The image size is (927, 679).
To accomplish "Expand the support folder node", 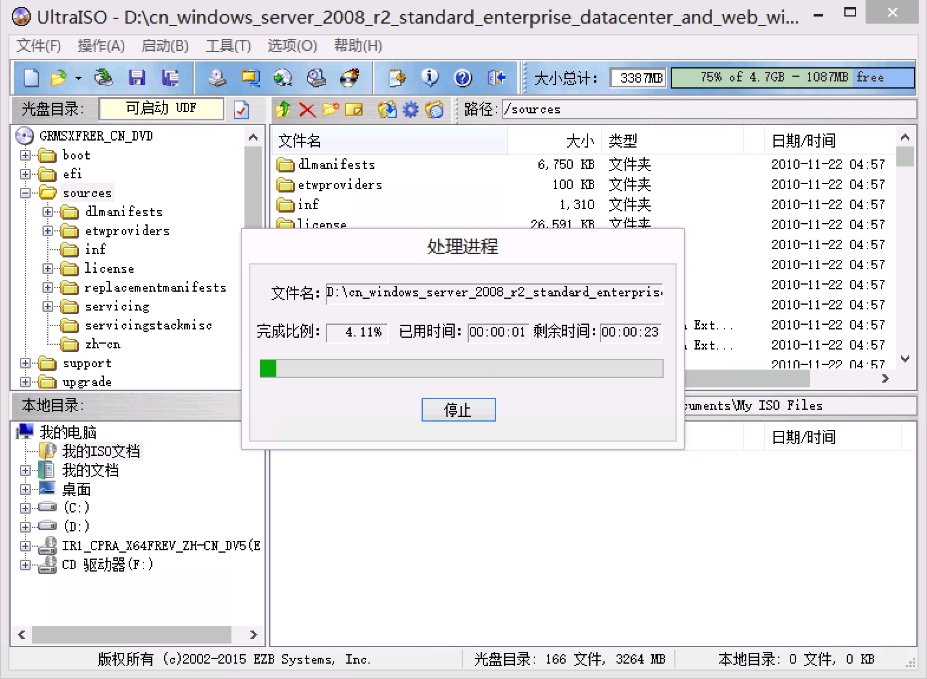I will pyautogui.click(x=25, y=363).
